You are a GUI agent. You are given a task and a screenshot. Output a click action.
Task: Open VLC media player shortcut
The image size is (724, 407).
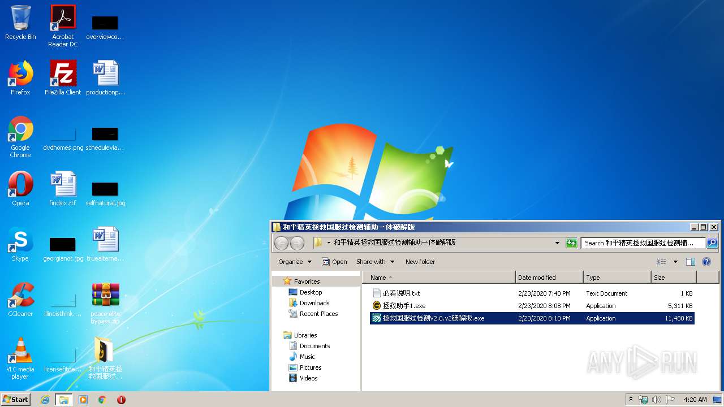point(20,358)
